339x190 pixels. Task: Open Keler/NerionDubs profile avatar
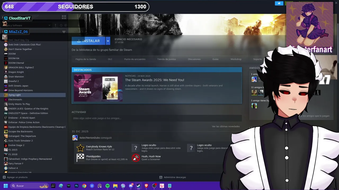pyautogui.click(x=75, y=138)
